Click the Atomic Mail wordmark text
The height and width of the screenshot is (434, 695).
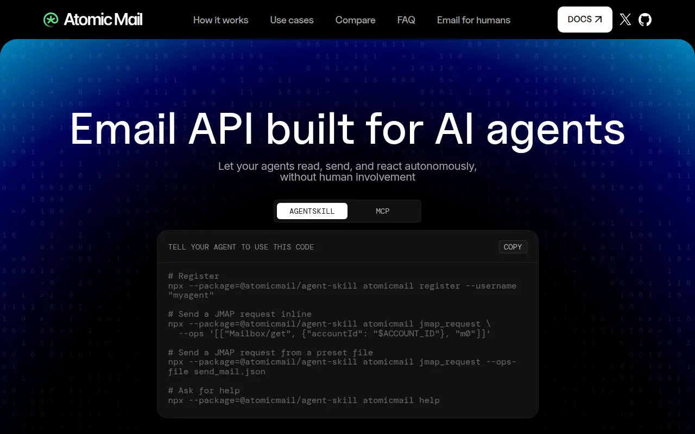click(x=103, y=20)
